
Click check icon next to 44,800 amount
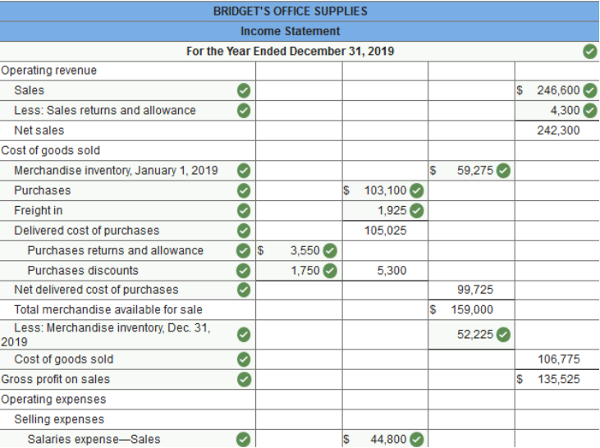coord(417,439)
